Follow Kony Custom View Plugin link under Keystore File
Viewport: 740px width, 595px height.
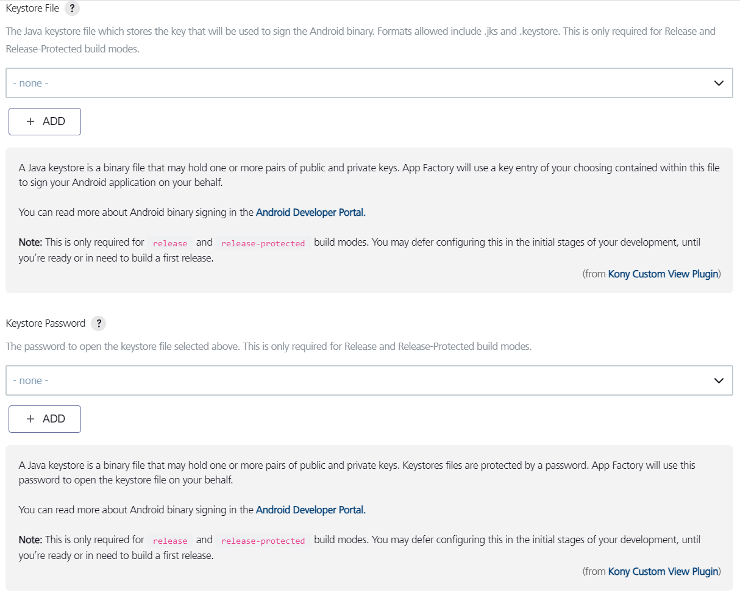663,274
